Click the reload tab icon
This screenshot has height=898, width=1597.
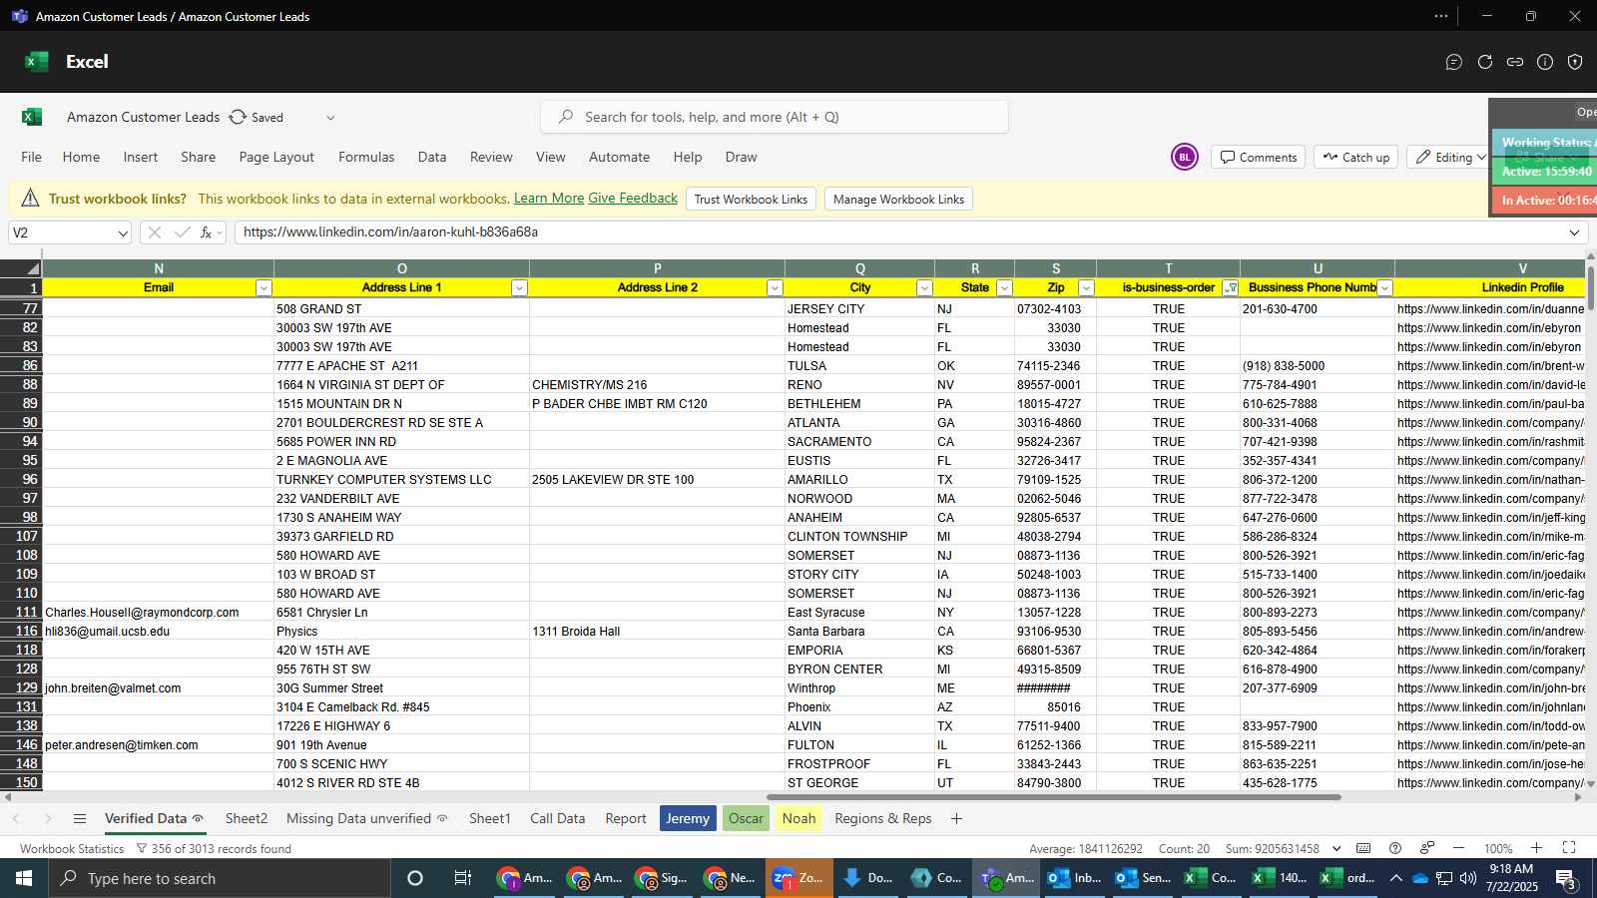(x=1485, y=62)
